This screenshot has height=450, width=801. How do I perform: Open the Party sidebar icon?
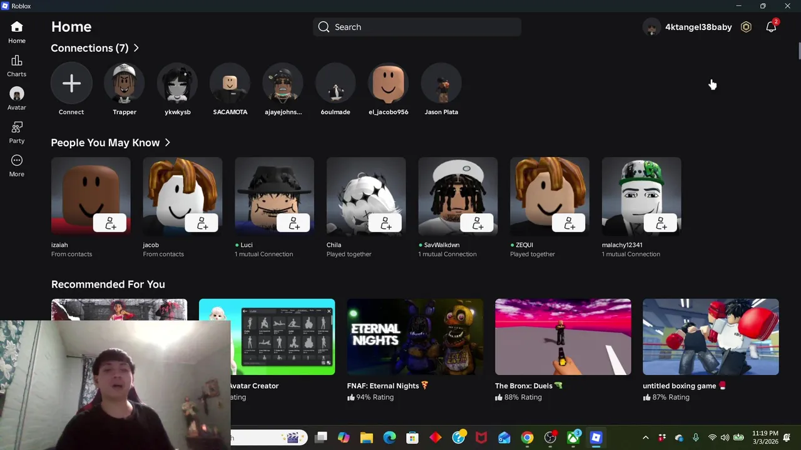pyautogui.click(x=17, y=127)
